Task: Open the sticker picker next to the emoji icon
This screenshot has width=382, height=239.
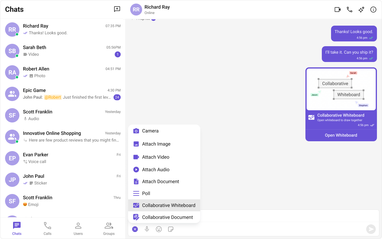Action: point(171,229)
